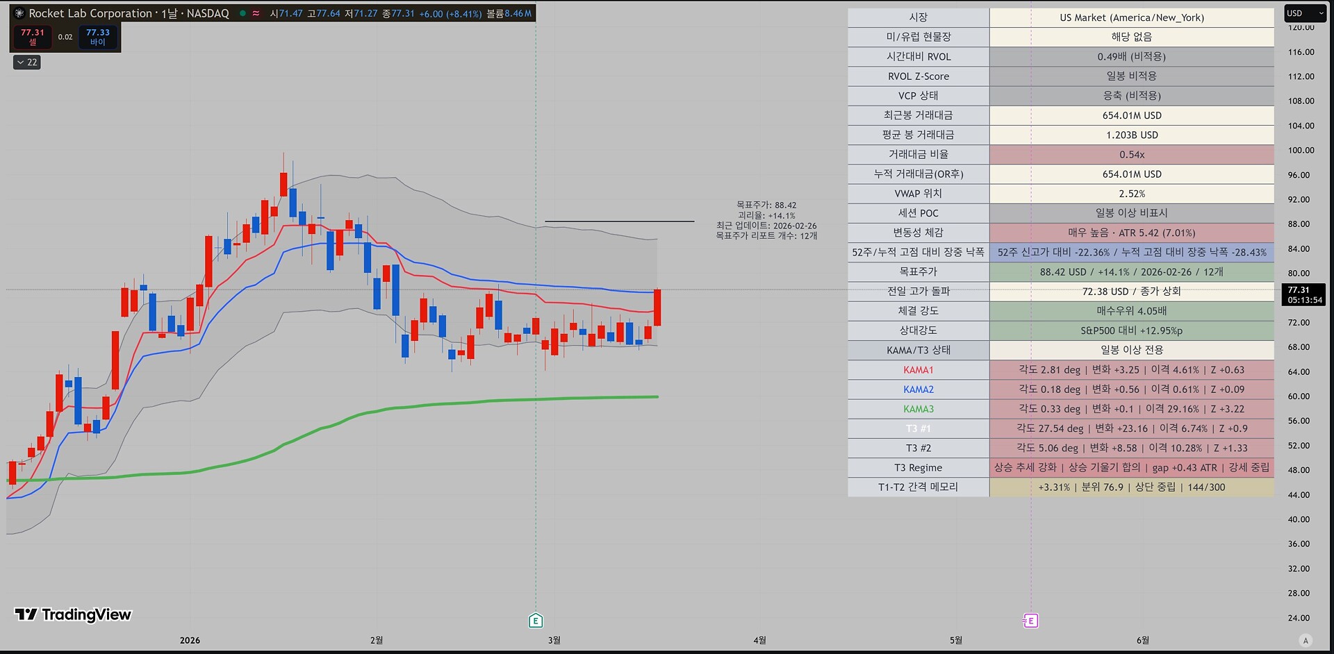The height and width of the screenshot is (654, 1334).
Task: Click the 각도 2.81 deg KAMA1 value cell
Action: click(x=1132, y=370)
